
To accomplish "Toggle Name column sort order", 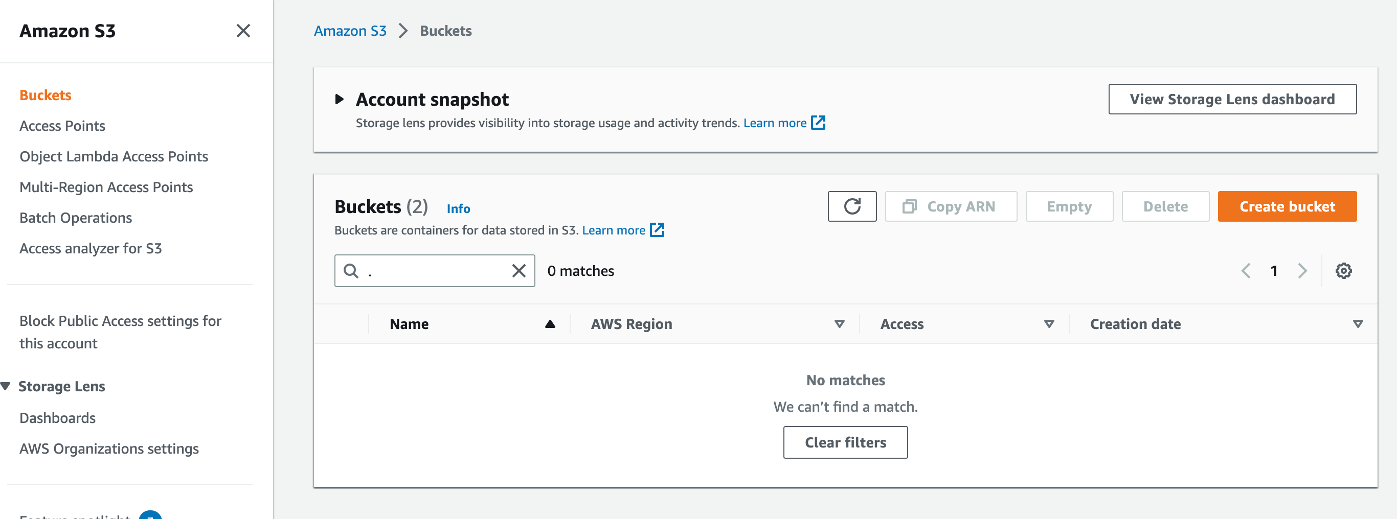I will 550,324.
